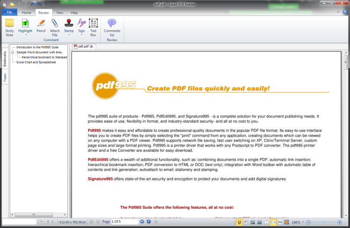Click the greyed forward view button after page navigation
This screenshot has width=350, height=228.
pos(156,221)
